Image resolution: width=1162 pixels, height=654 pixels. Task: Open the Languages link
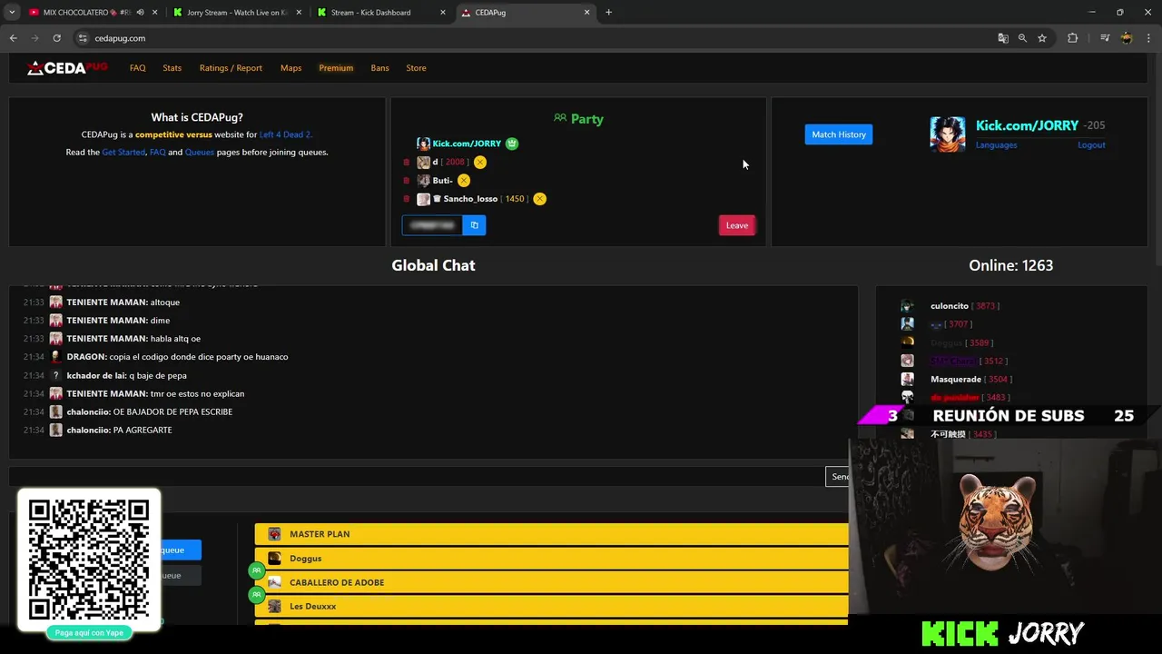coord(997,145)
